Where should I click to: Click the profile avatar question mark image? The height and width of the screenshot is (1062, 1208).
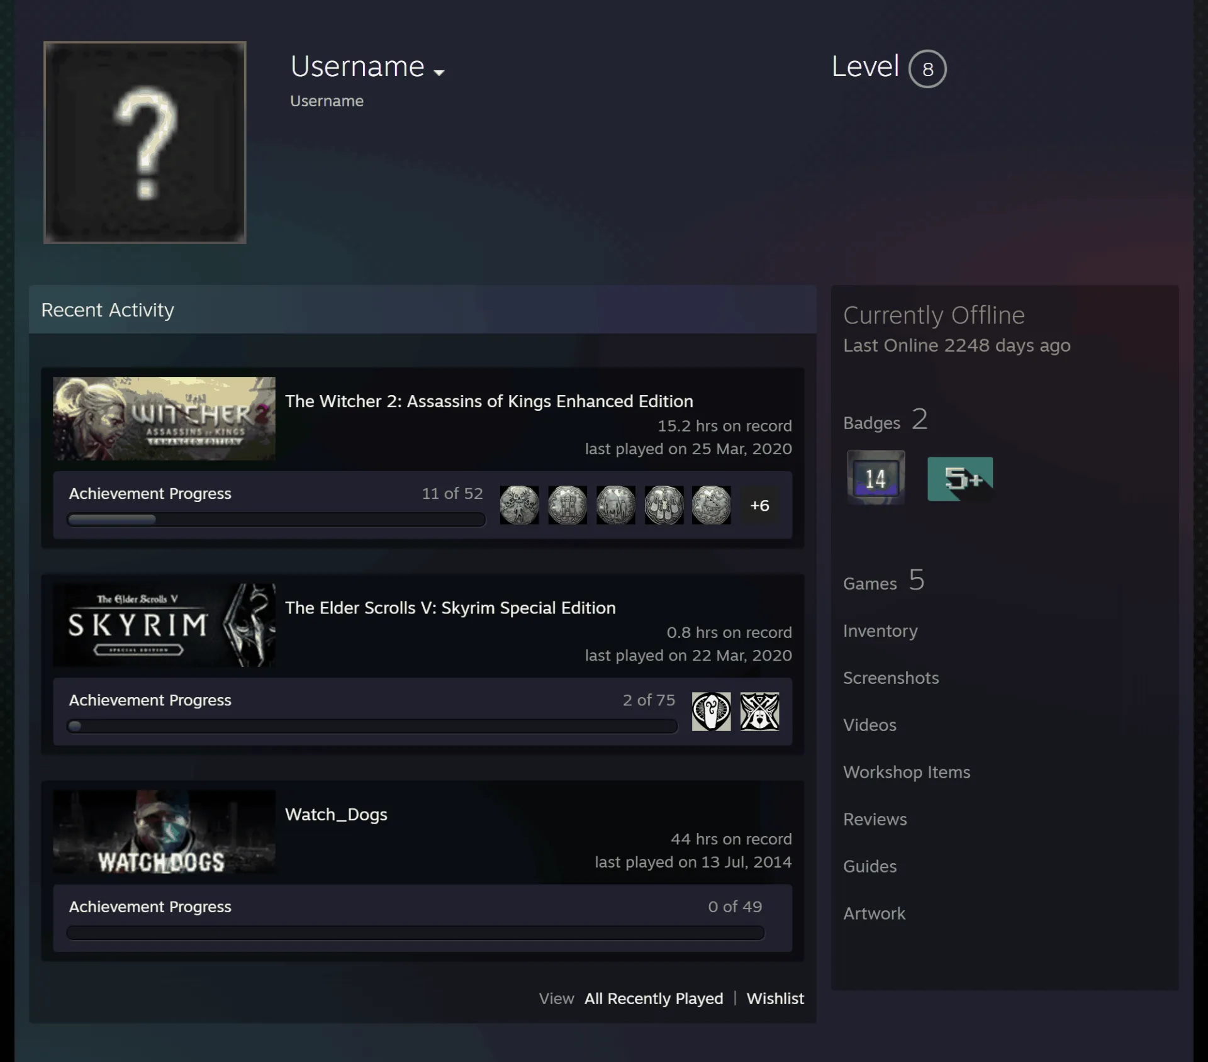(145, 142)
